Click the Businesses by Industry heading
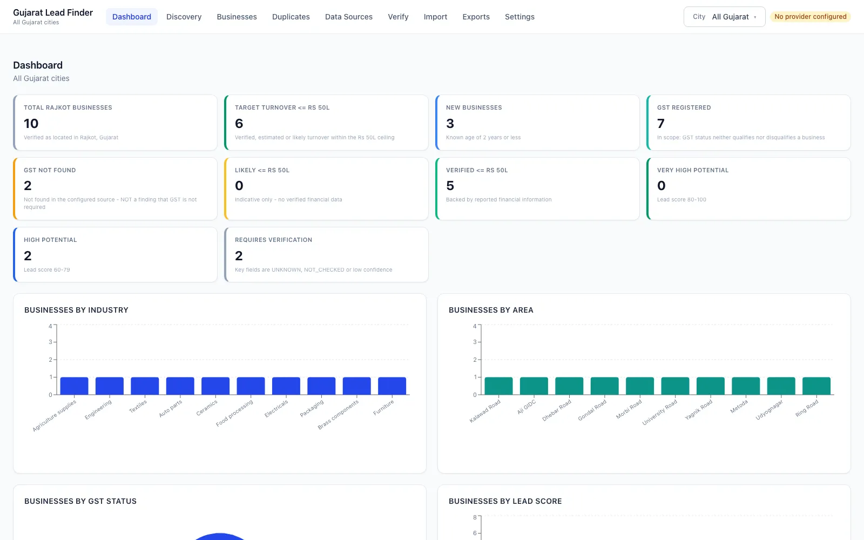Image resolution: width=864 pixels, height=540 pixels. click(x=76, y=310)
